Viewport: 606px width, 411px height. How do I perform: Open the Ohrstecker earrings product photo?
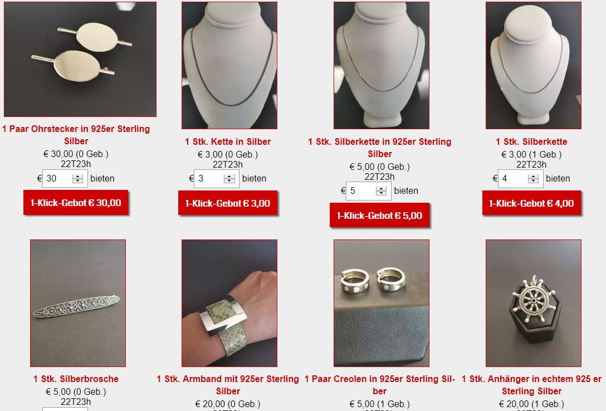80,59
